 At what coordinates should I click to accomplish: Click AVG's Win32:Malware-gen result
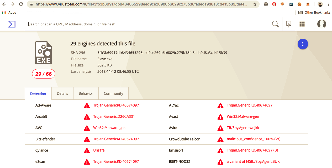[x=109, y=128]
